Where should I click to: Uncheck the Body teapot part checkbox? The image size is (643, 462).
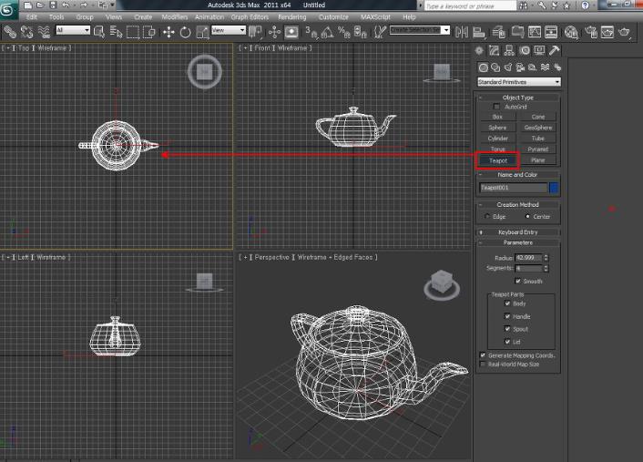507,303
